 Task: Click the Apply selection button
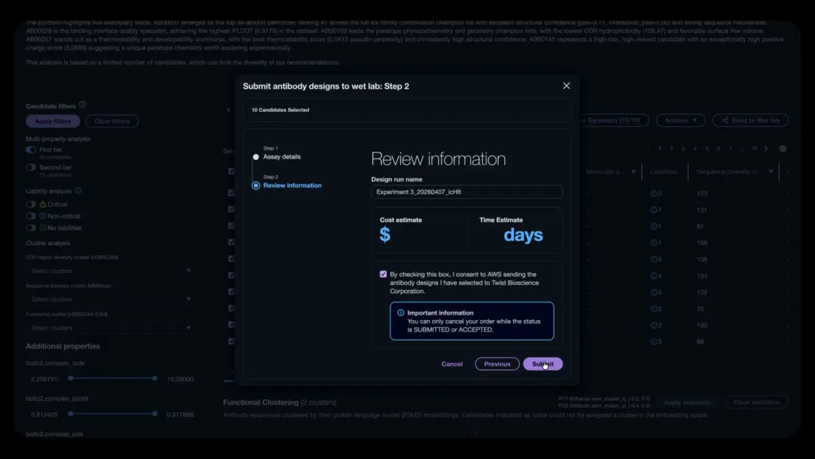pos(687,402)
